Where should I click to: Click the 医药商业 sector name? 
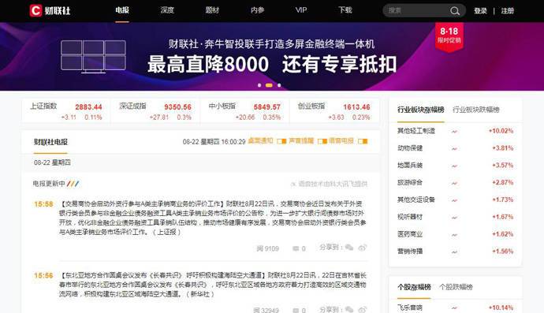410,234
